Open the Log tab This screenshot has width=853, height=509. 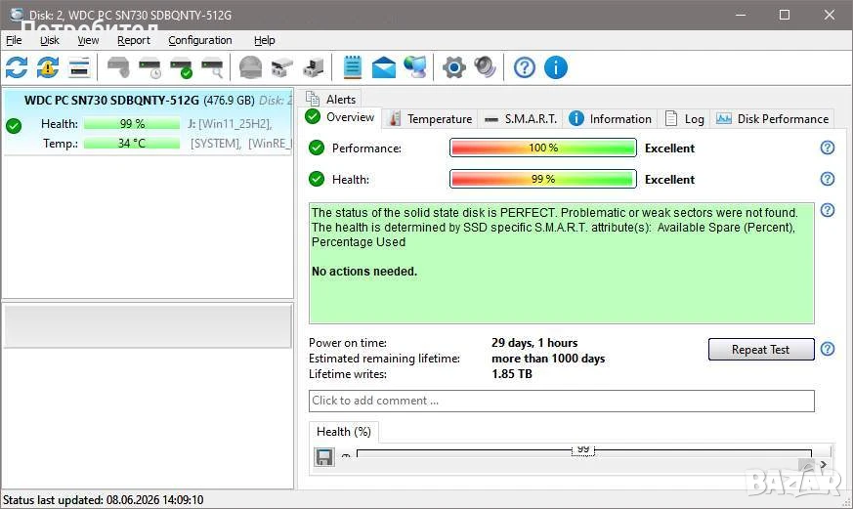point(684,119)
